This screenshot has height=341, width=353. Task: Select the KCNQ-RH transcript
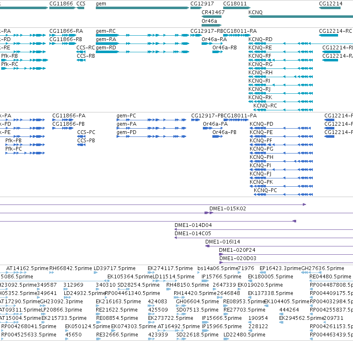[x=280, y=77]
